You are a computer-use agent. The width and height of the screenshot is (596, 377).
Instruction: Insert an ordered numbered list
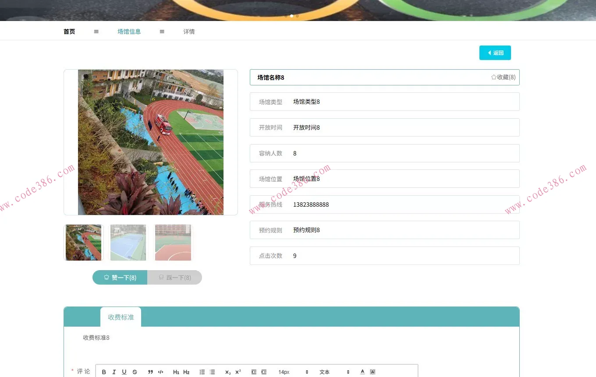click(x=202, y=372)
